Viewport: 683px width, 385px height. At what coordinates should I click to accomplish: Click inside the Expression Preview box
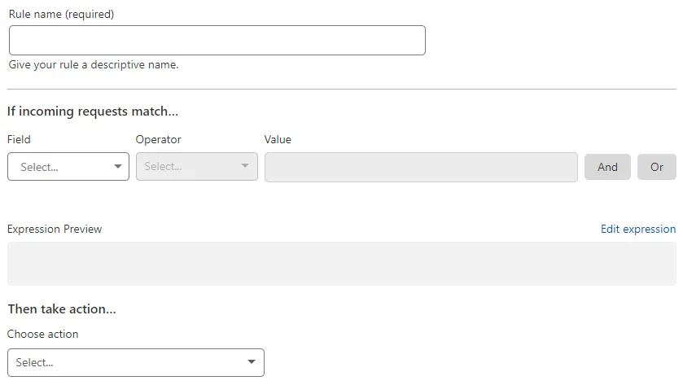[x=341, y=264]
